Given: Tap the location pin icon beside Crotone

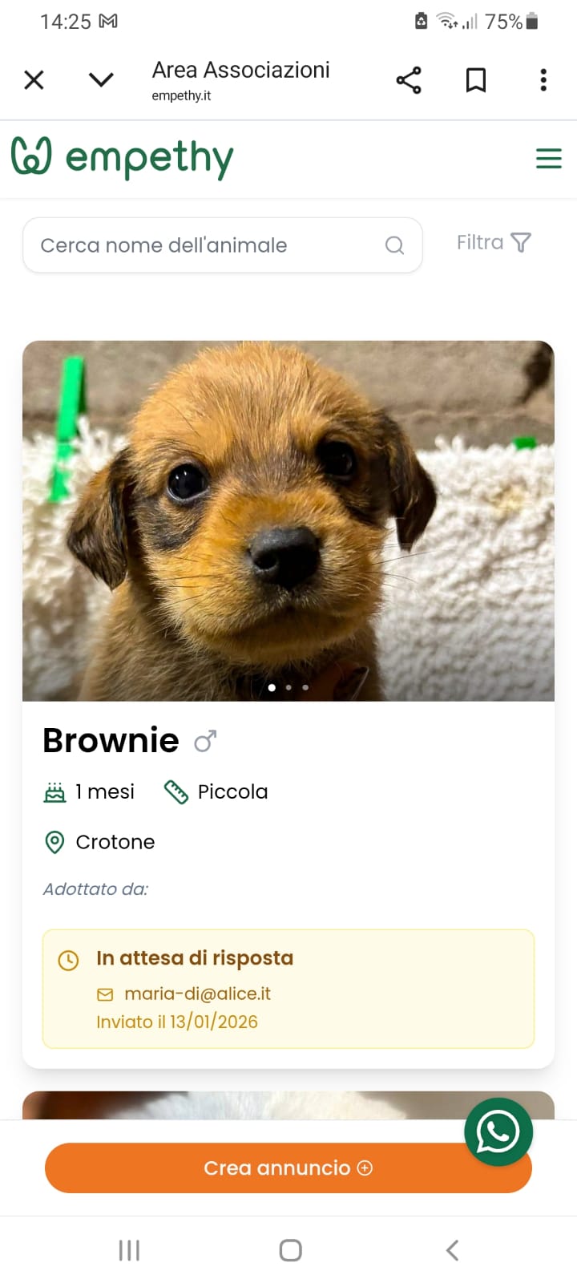Looking at the screenshot, I should (54, 842).
